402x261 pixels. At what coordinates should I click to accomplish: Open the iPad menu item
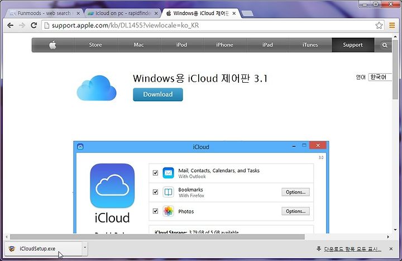267,45
